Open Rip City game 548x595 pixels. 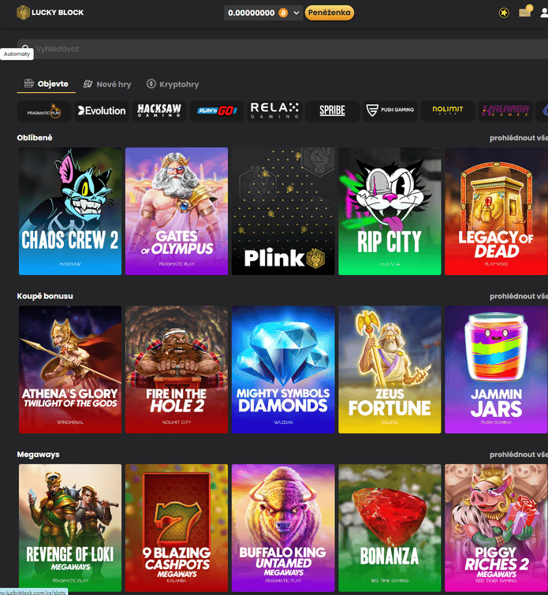click(390, 211)
